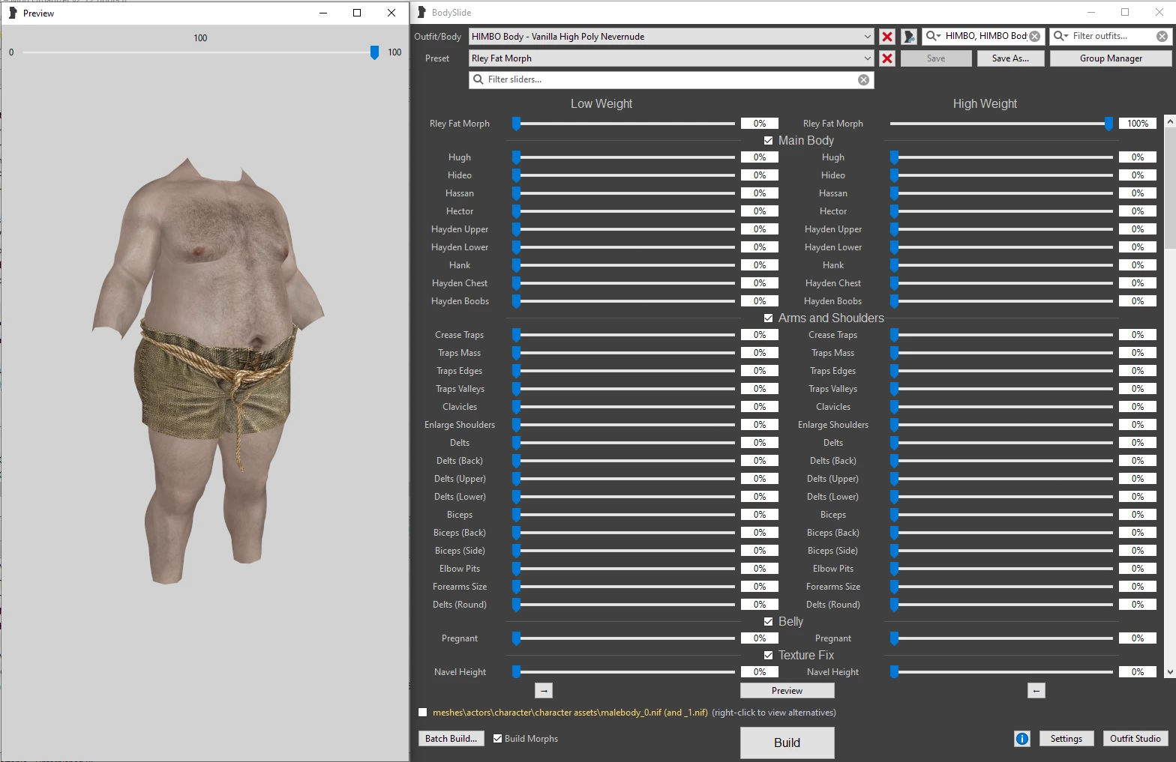
Task: Open outfit filter search magnifier icon
Action: [x=1060, y=36]
